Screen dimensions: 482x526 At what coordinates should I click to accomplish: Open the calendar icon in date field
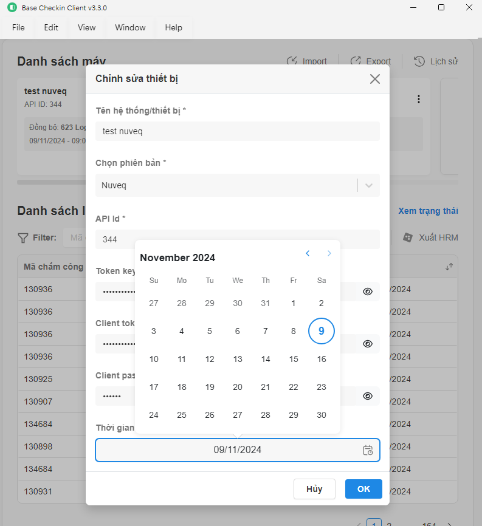pyautogui.click(x=368, y=450)
